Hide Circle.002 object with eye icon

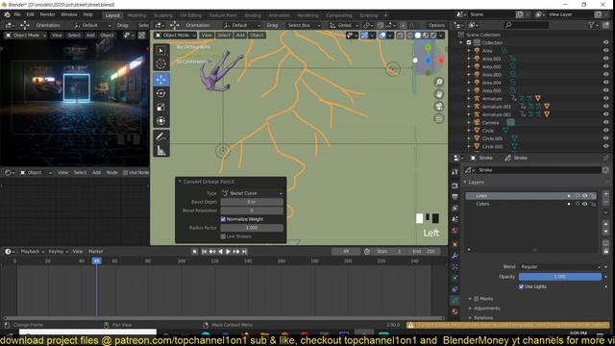click(x=605, y=146)
